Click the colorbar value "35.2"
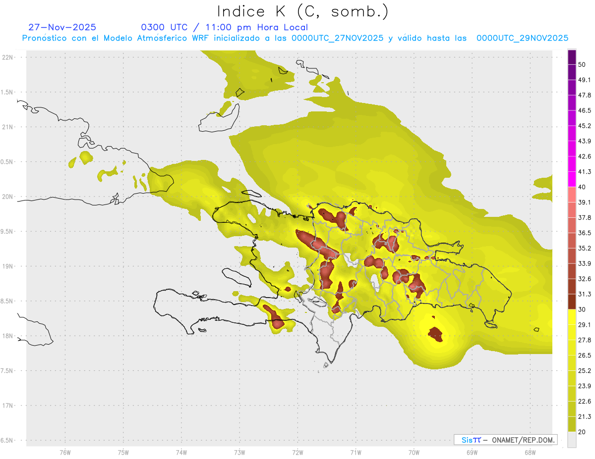The height and width of the screenshot is (459, 595). point(585,248)
